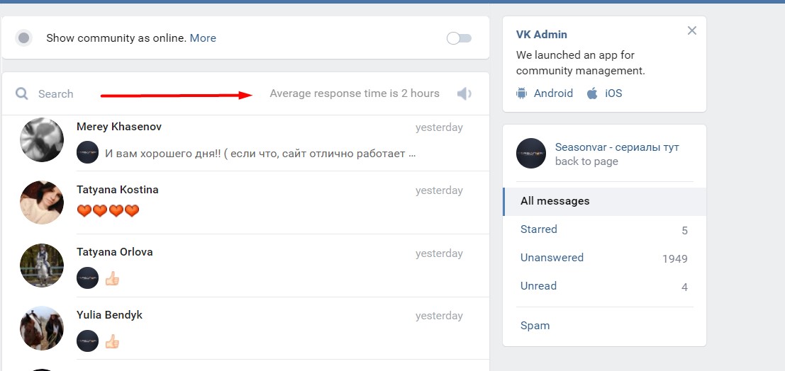Open Merey Khasenov's profile picture
Image resolution: width=785 pixels, height=371 pixels.
pyautogui.click(x=42, y=139)
